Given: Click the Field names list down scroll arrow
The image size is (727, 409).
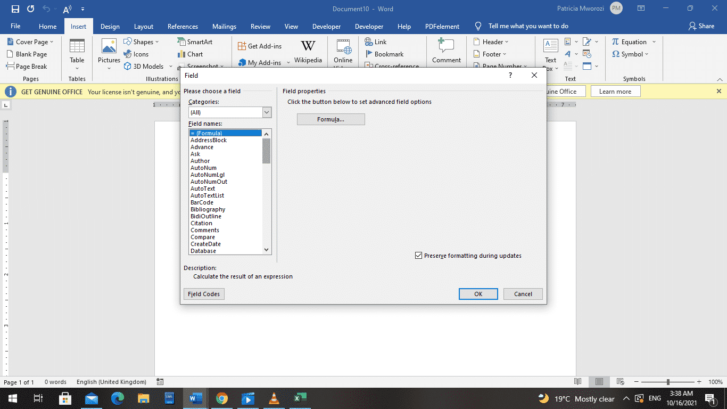Looking at the screenshot, I should tap(267, 250).
